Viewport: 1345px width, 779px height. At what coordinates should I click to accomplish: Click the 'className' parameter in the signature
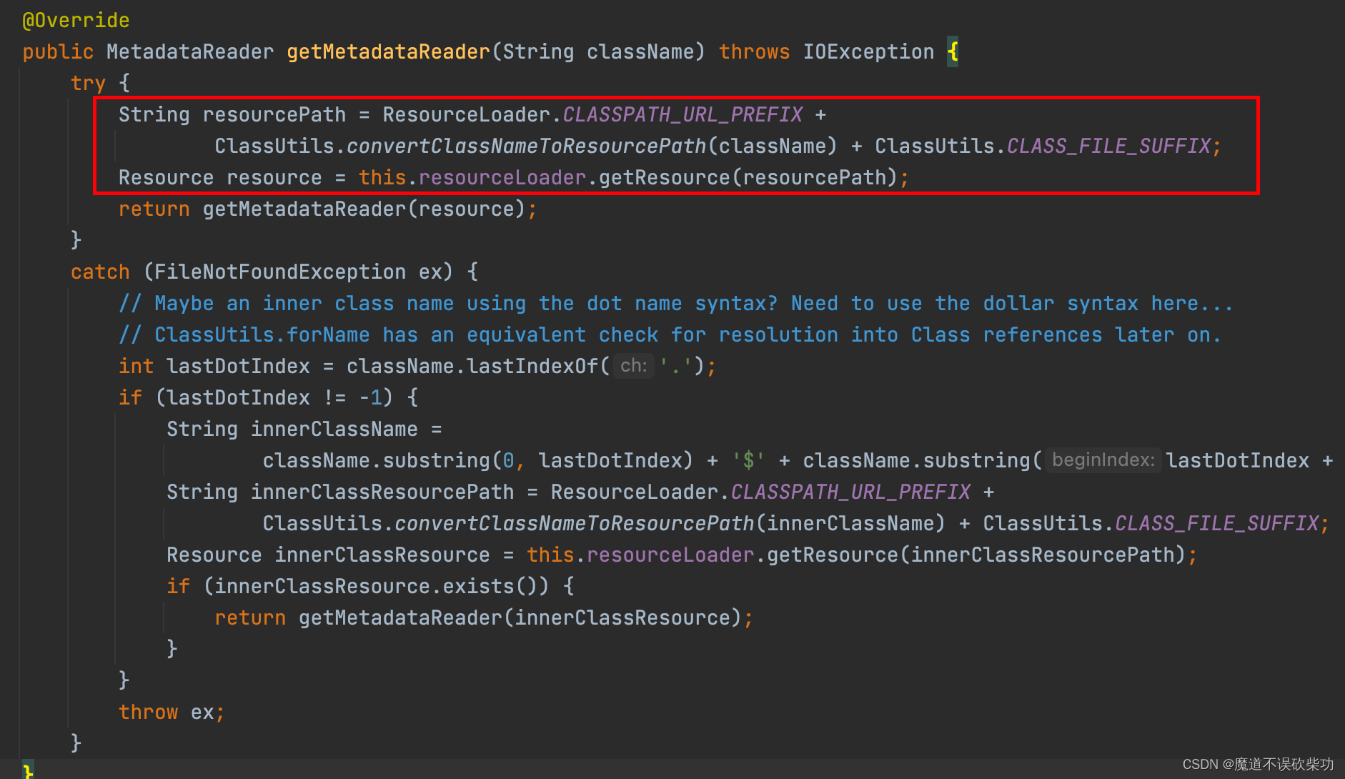click(x=640, y=51)
